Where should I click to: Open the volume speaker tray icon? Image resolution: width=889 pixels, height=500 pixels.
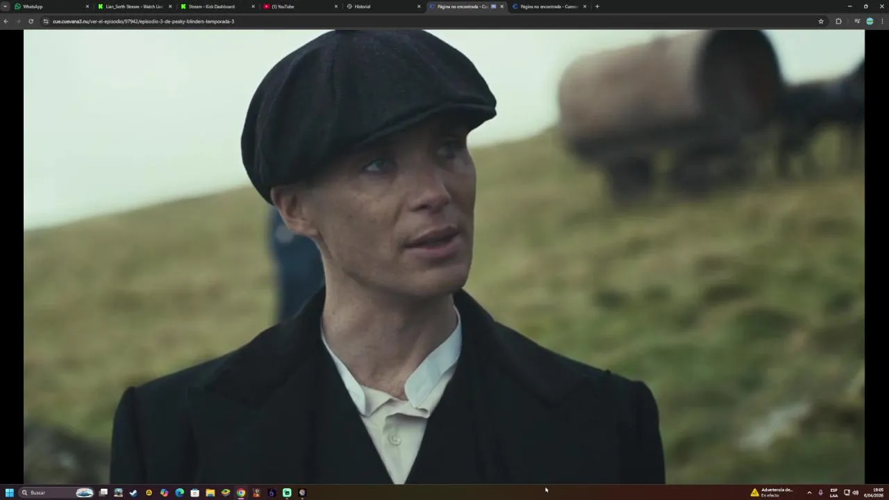856,492
